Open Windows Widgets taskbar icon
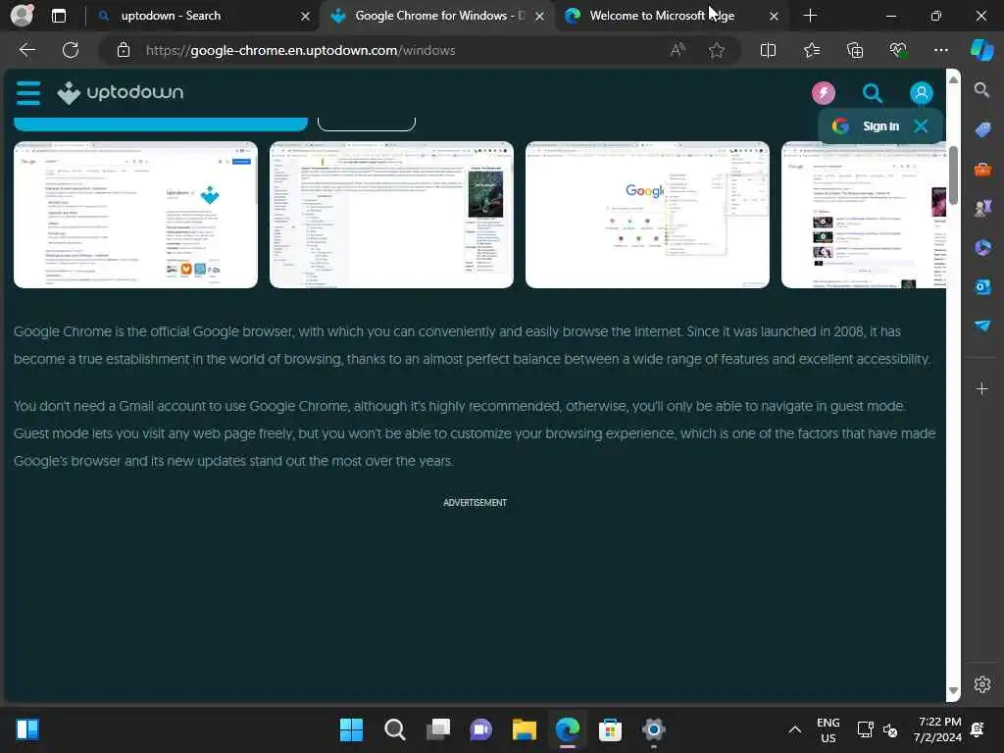This screenshot has height=753, width=1004. [x=27, y=729]
